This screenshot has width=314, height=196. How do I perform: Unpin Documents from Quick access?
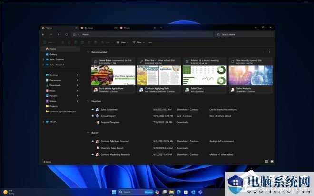coord(78,80)
